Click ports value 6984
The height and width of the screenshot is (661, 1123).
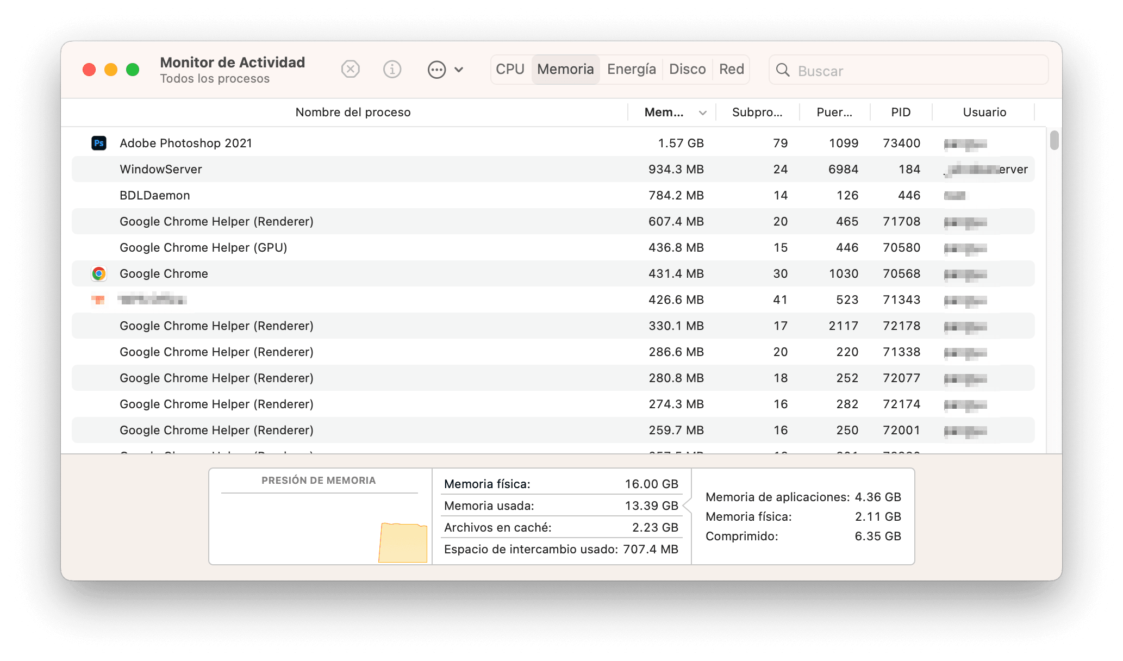[843, 169]
